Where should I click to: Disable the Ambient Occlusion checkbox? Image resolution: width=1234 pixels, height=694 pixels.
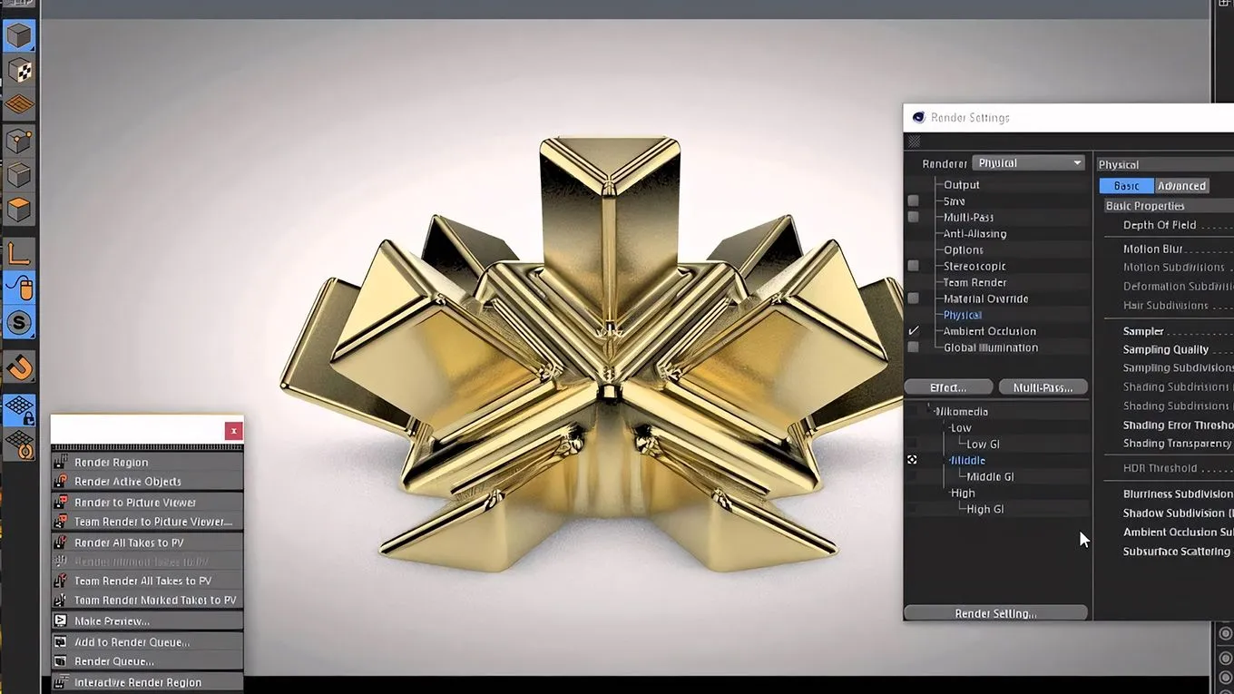[x=913, y=330]
